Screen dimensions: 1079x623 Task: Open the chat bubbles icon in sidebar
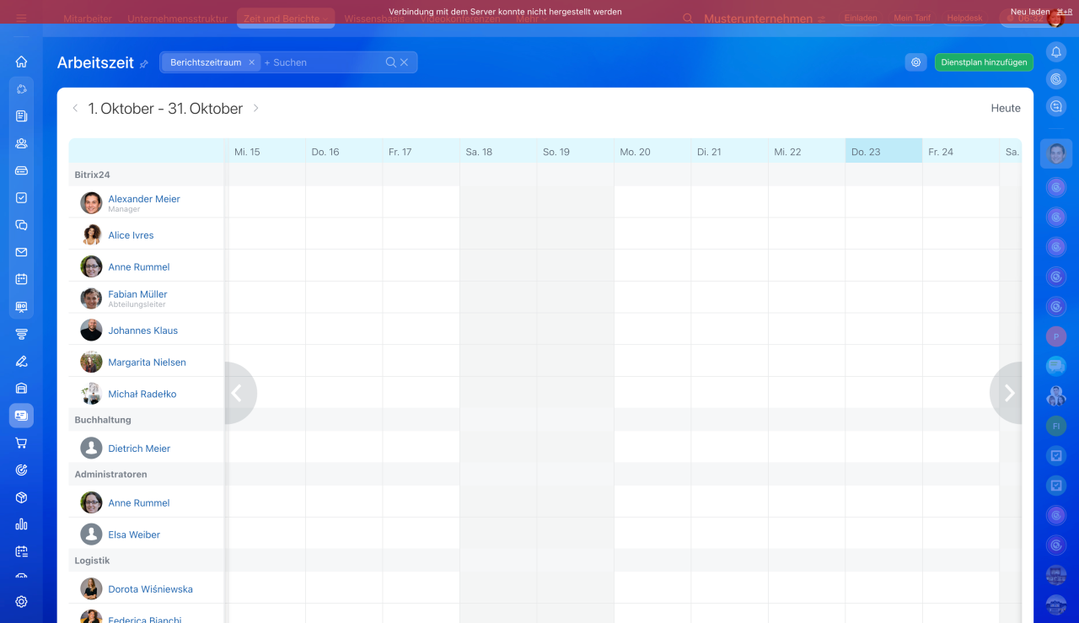(21, 225)
